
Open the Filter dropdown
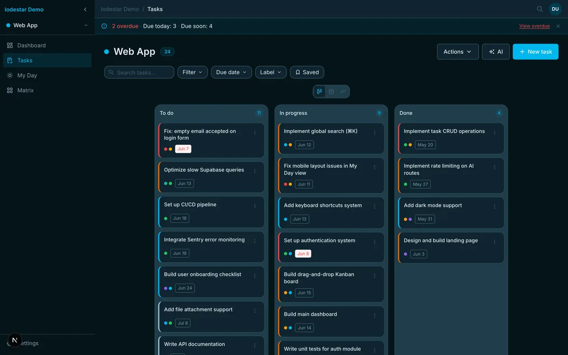(193, 72)
